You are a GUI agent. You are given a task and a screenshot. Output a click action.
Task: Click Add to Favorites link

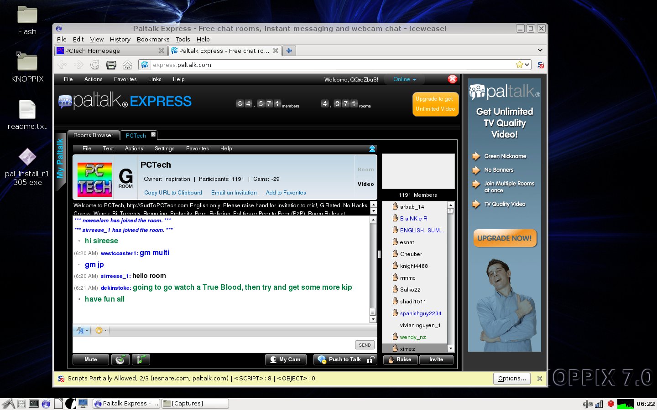286,193
